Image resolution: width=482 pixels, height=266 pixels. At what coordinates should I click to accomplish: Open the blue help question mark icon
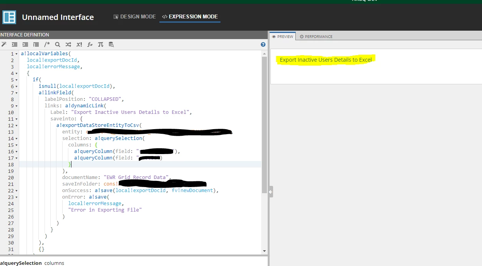(263, 44)
